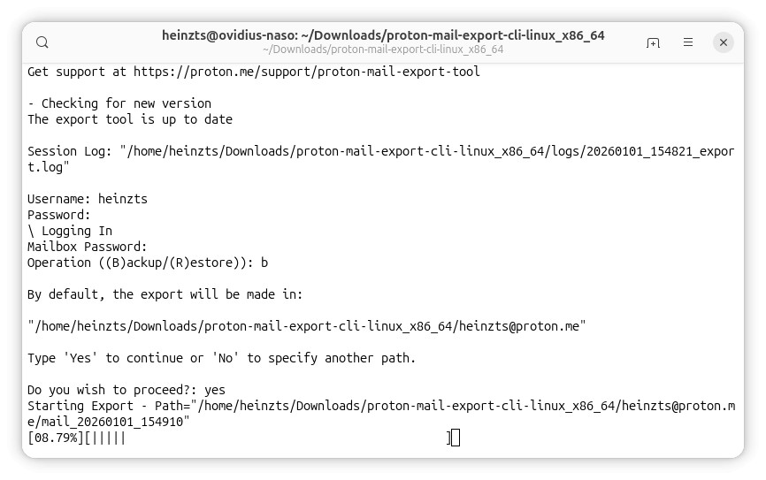Viewport: 766px width, 480px height.
Task: Open a new terminal tab
Action: pyautogui.click(x=653, y=43)
